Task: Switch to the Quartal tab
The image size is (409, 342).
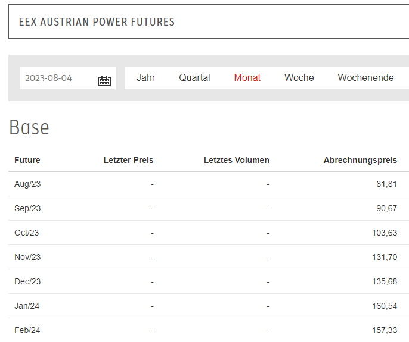Action: point(194,77)
